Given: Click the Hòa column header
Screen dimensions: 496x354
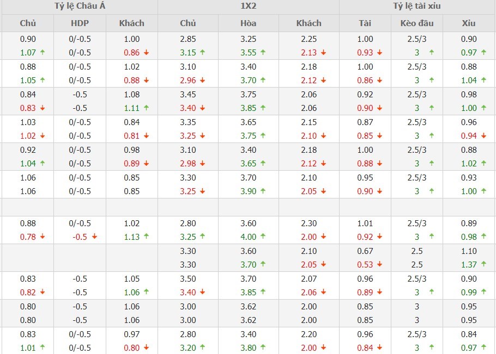Looking at the screenshot, I should (x=248, y=23).
